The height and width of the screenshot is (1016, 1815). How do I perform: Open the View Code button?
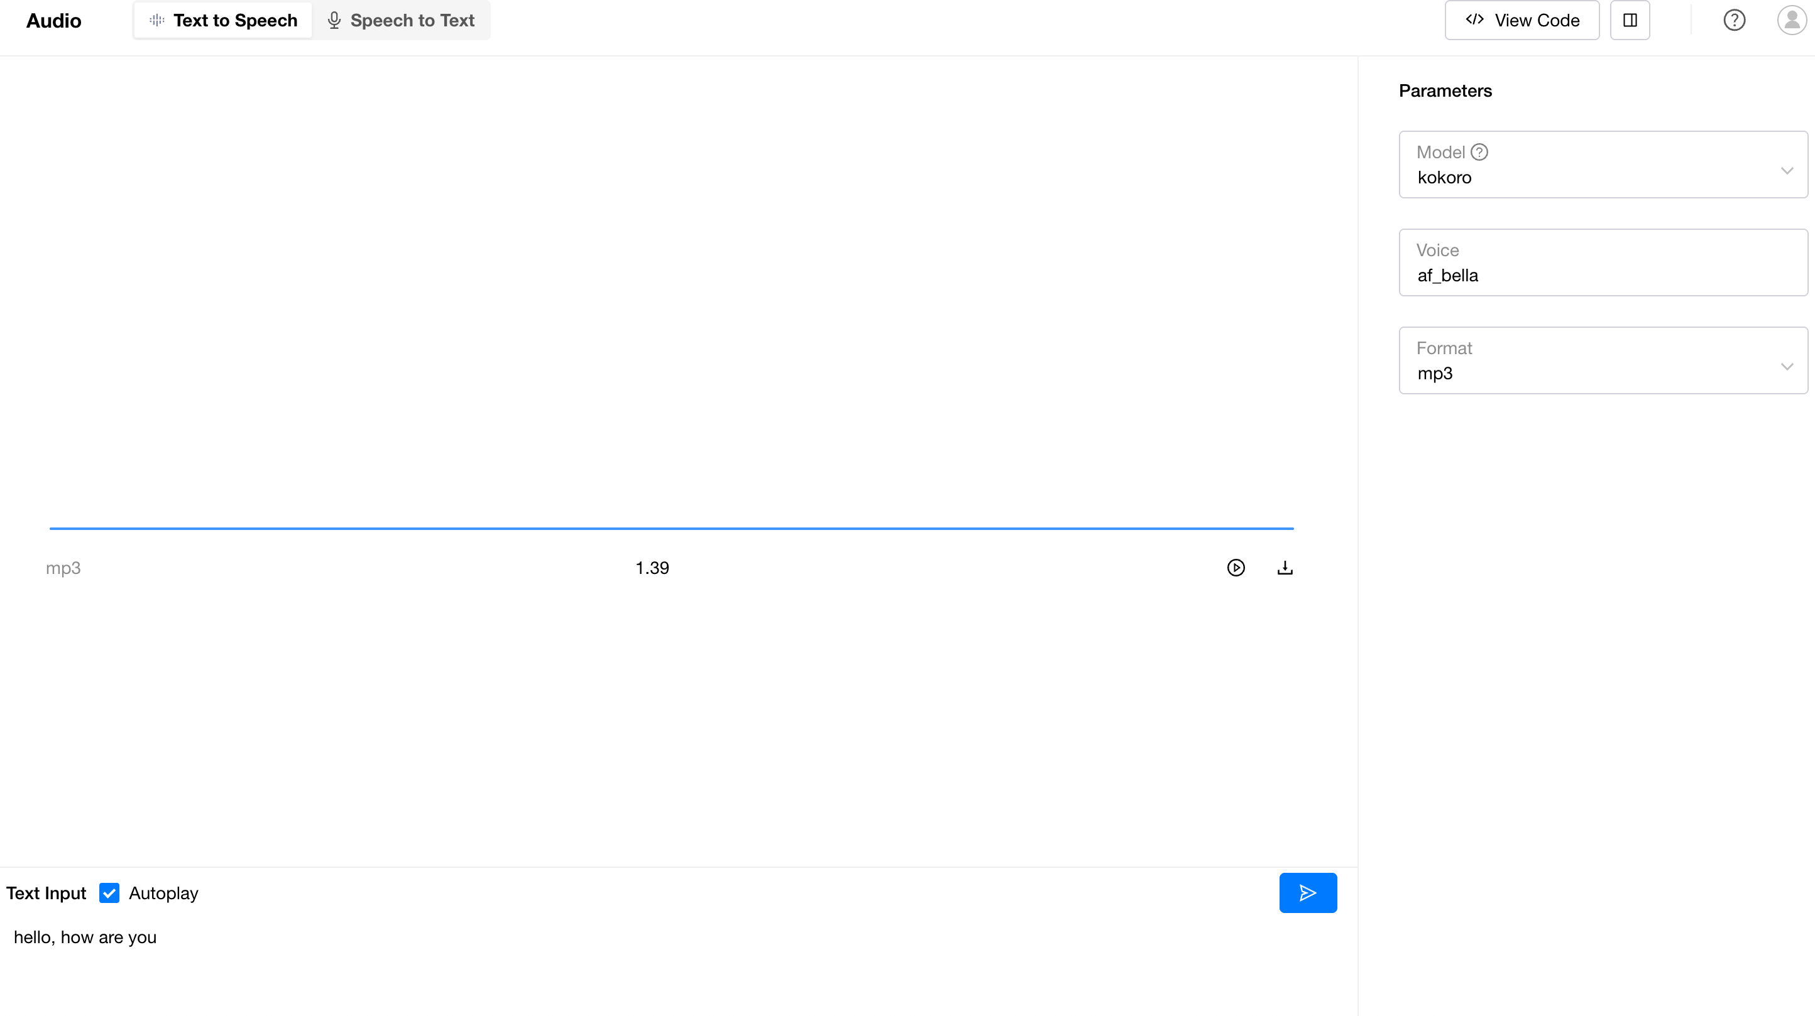click(1522, 21)
